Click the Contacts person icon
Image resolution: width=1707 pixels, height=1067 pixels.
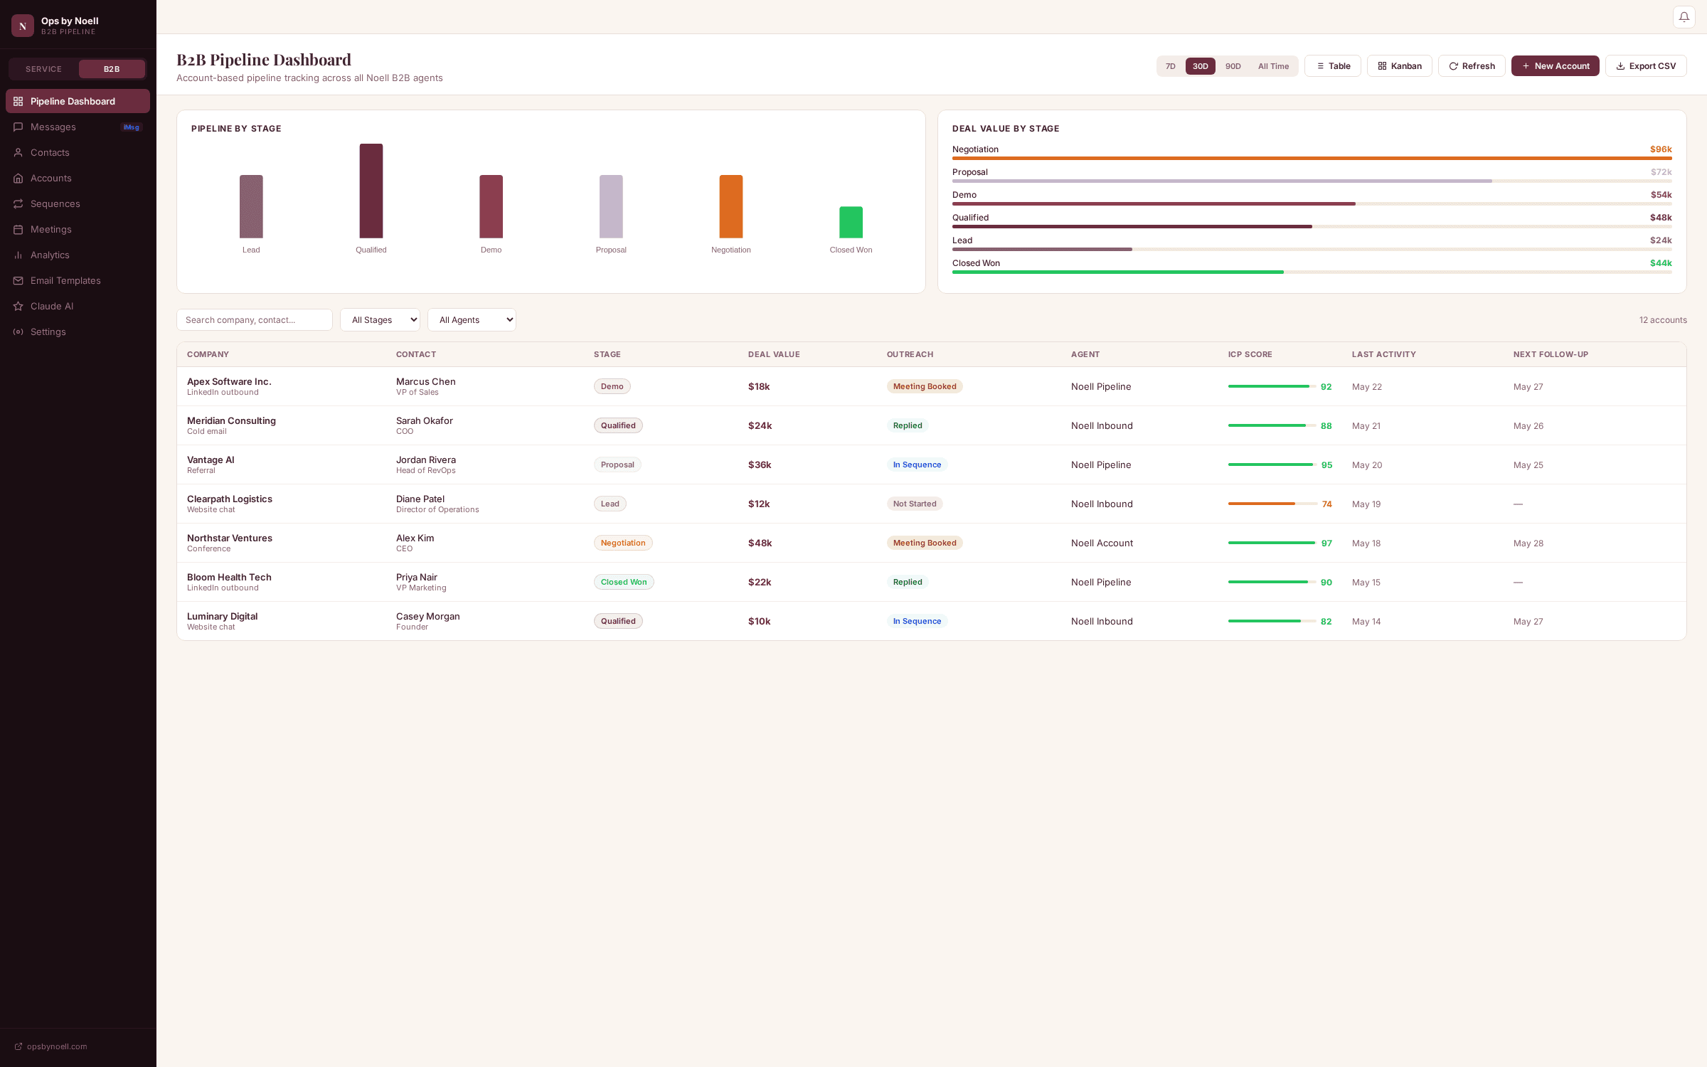[18, 152]
